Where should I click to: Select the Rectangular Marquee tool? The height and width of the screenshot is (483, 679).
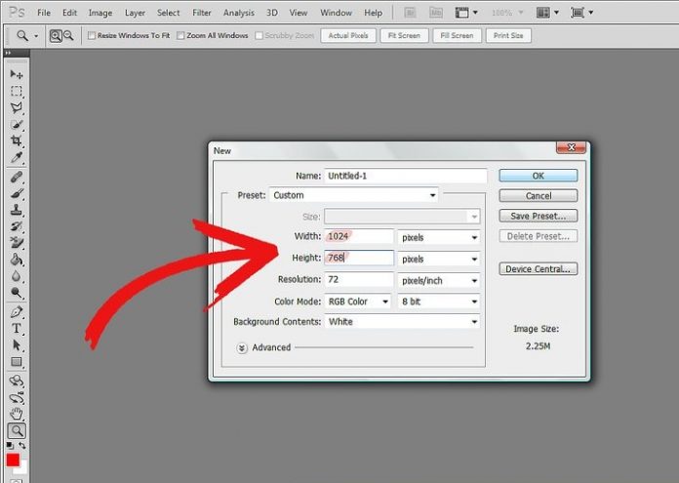point(17,92)
